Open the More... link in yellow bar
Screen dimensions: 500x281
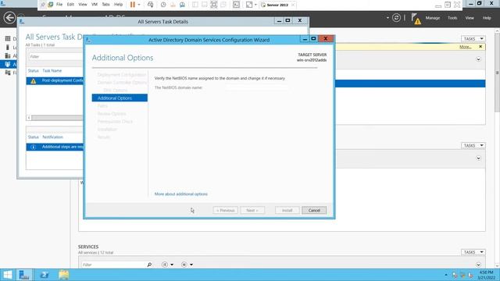point(465,47)
